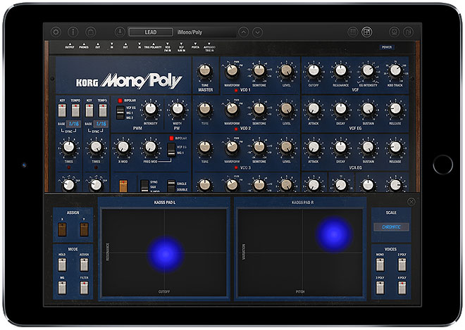Click the VCF CUTOFF knob
The width and height of the screenshot is (465, 330).
pos(314,70)
